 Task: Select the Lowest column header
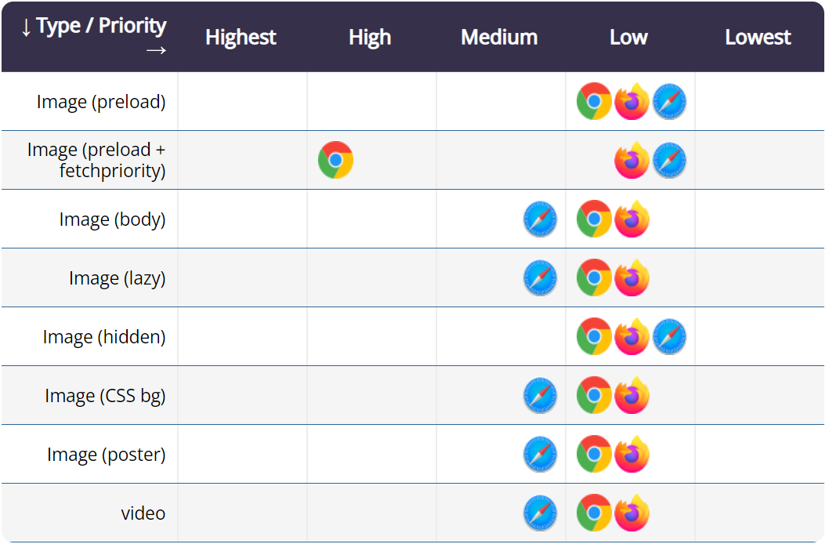pyautogui.click(x=758, y=38)
